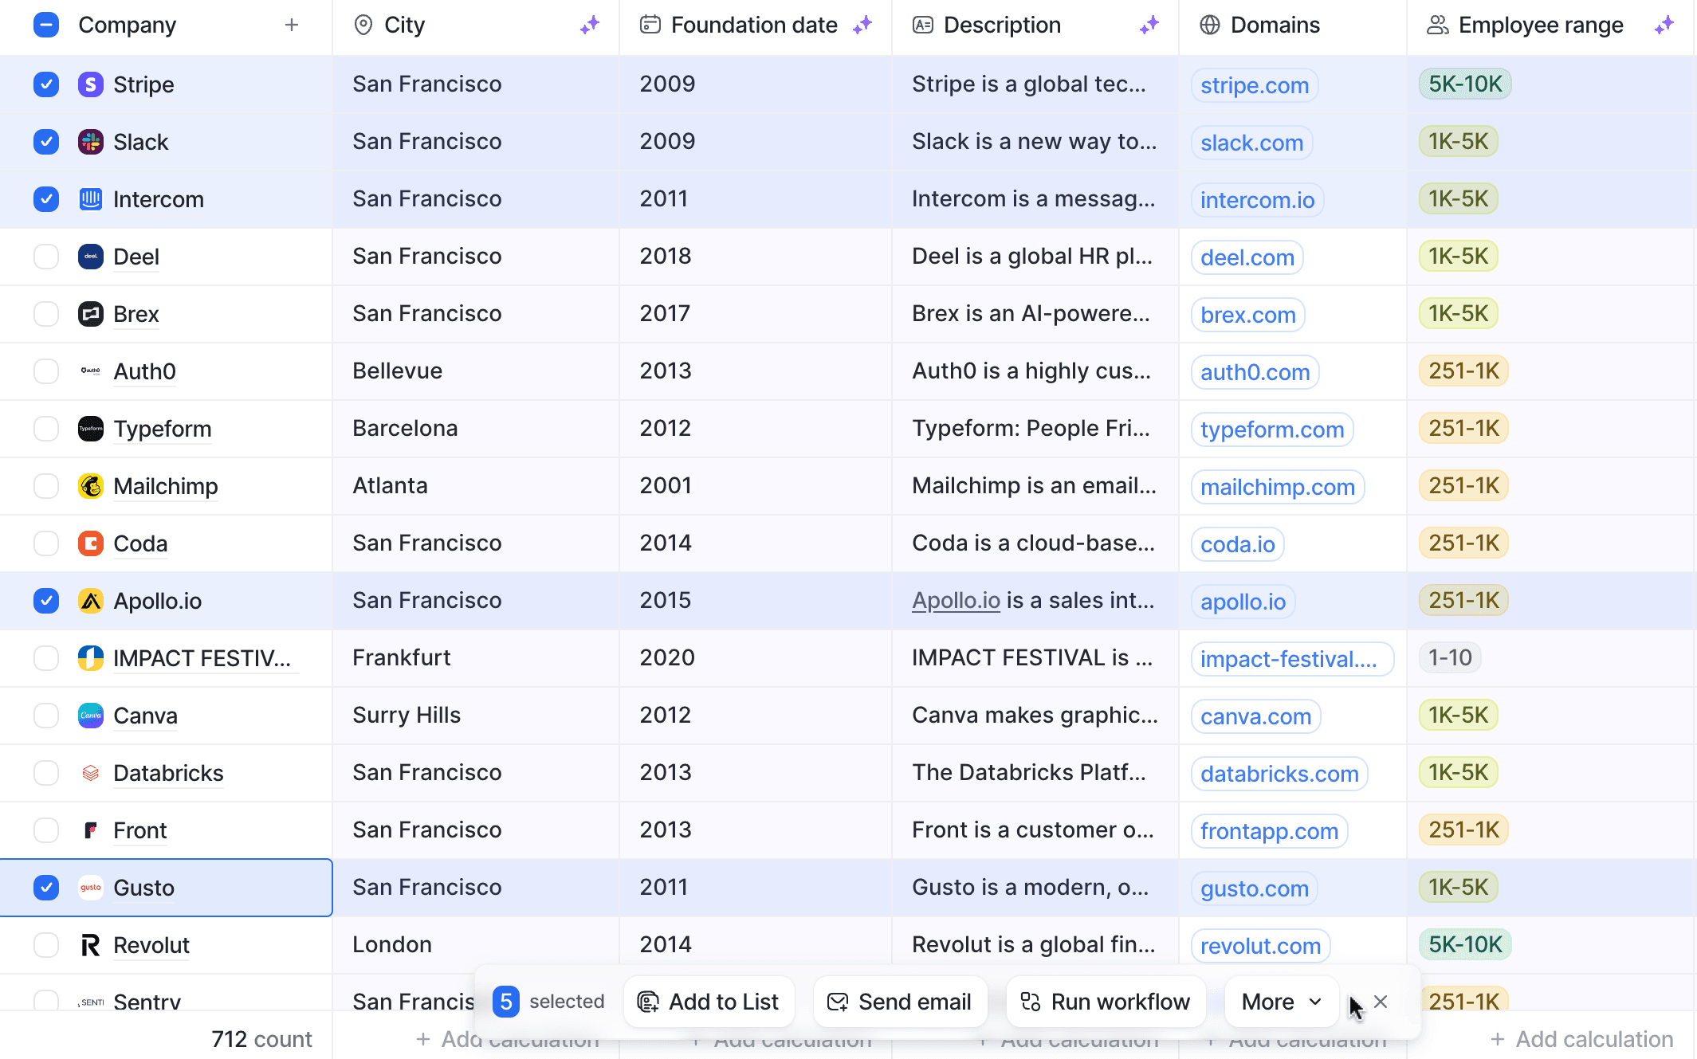Click the AI sparkle icon in Description header
The image size is (1697, 1059).
(x=1149, y=25)
